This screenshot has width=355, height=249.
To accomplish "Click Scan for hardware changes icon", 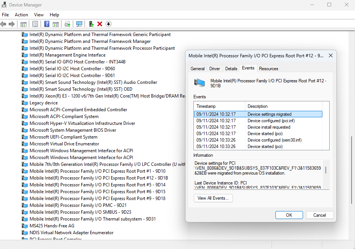I will [x=79, y=24].
